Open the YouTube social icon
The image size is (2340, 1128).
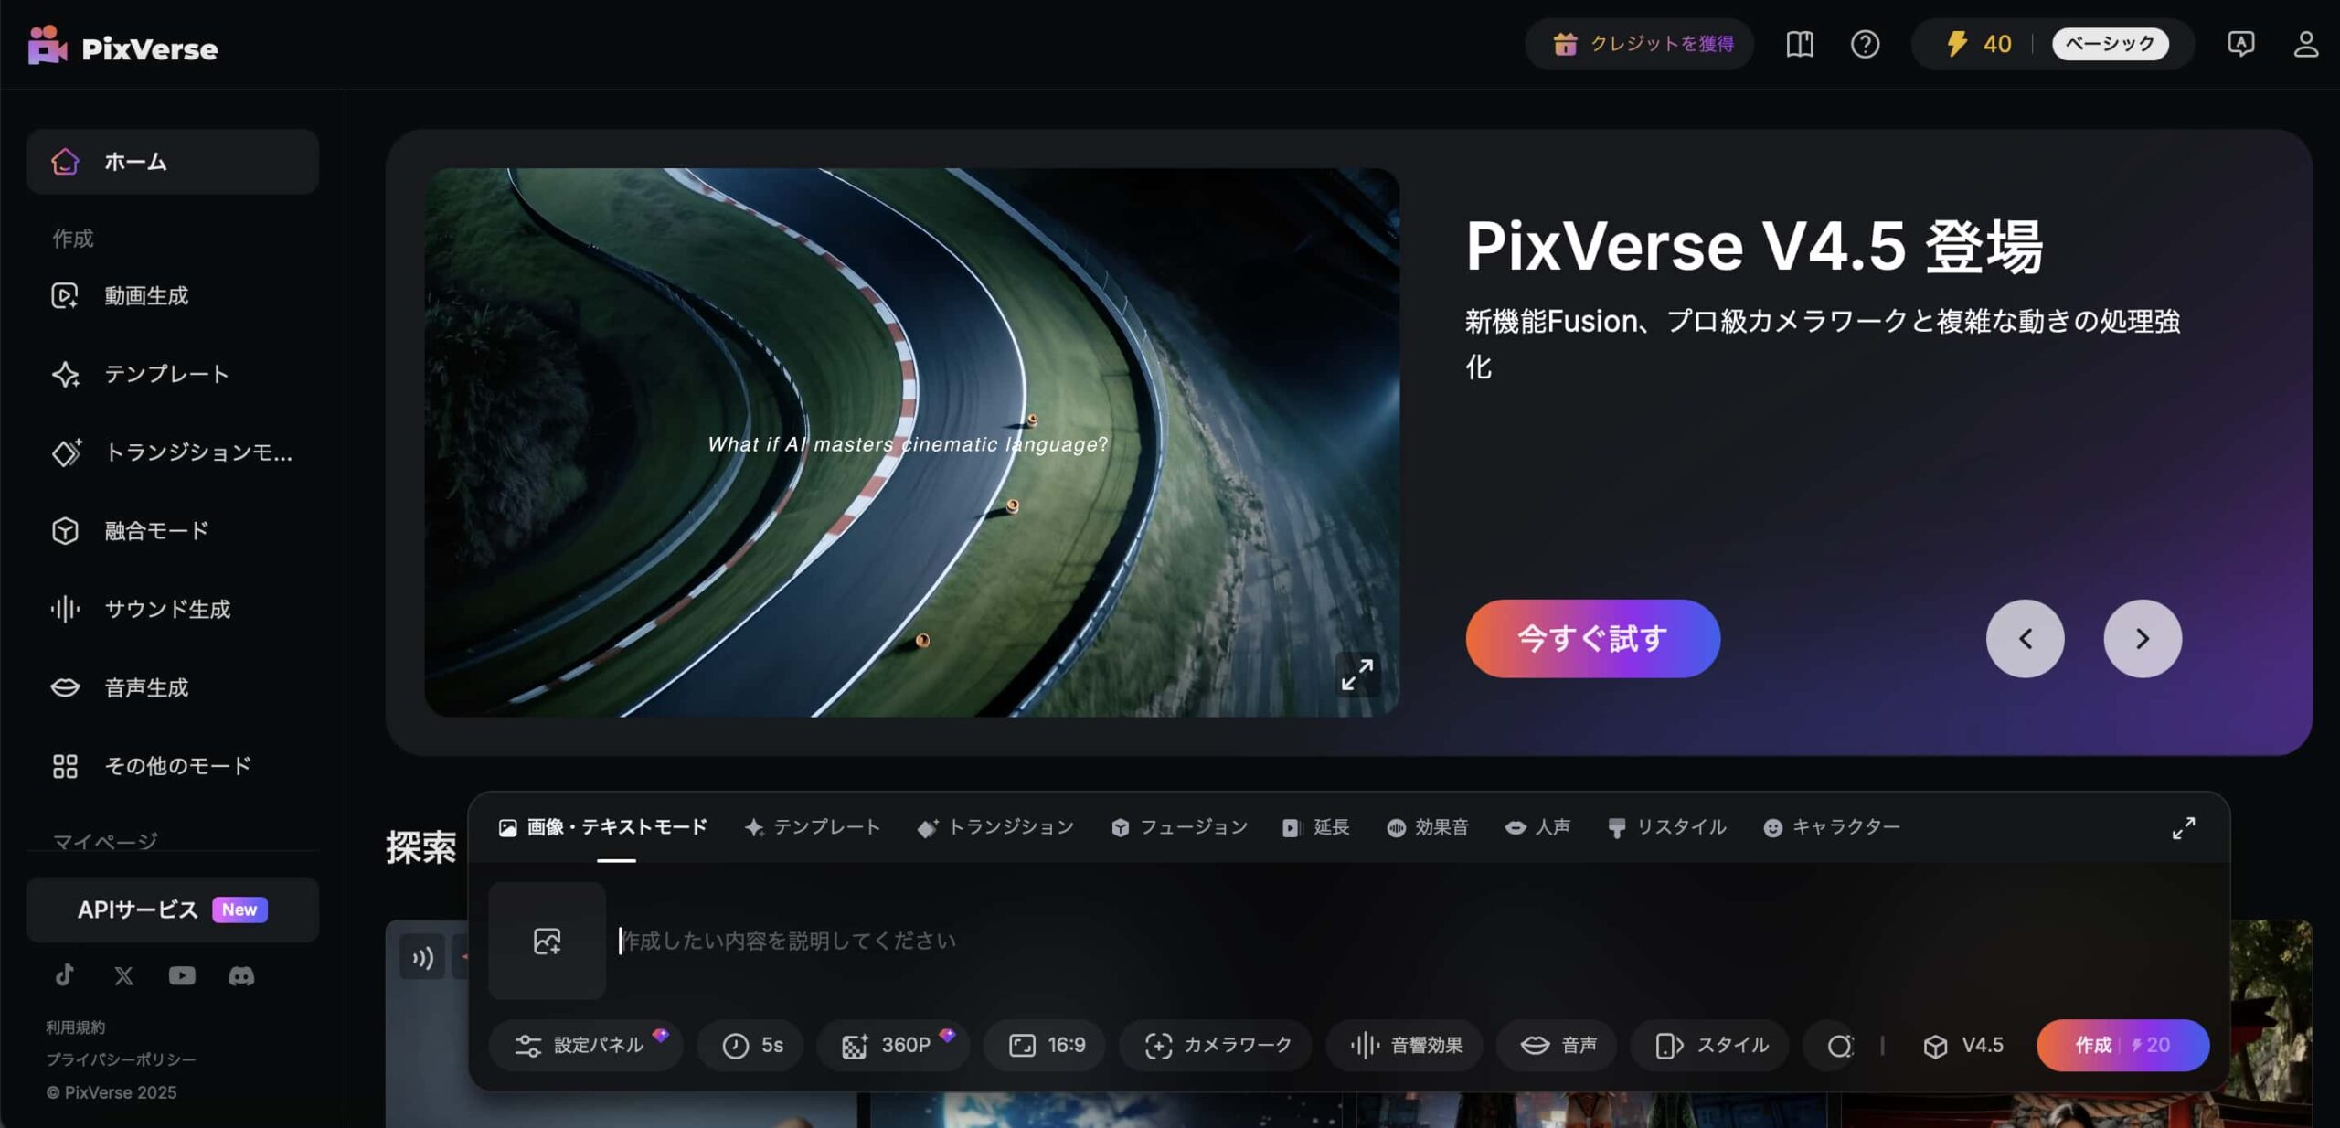[182, 975]
